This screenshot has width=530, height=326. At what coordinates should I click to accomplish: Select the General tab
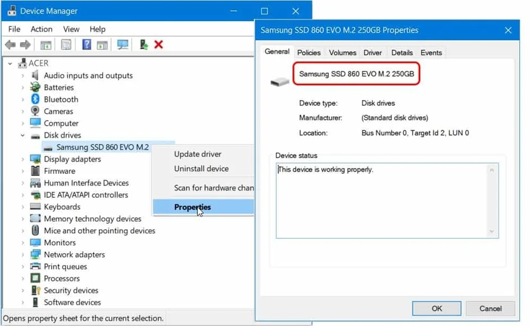coord(277,52)
